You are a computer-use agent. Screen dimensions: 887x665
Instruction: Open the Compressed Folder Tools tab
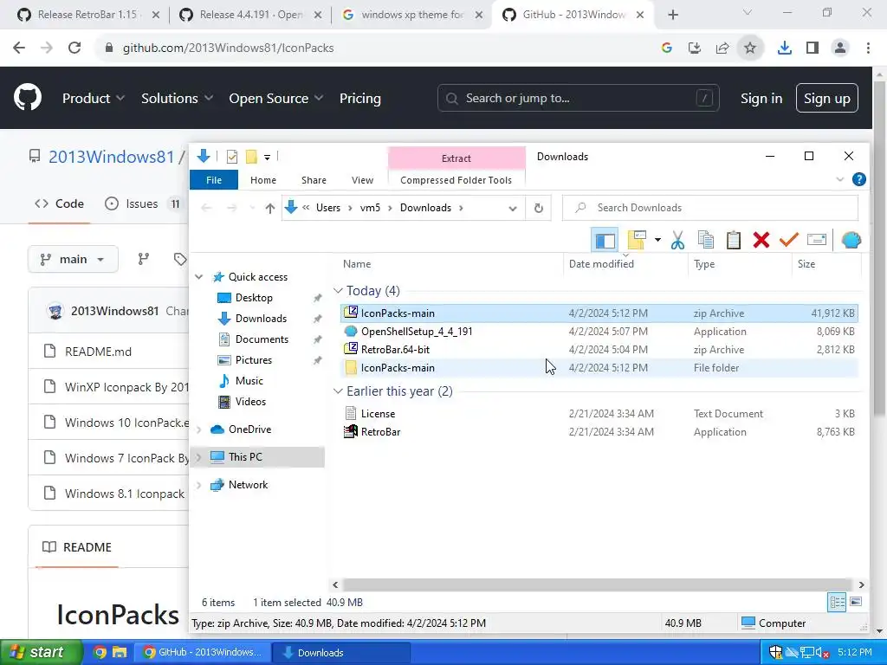(x=456, y=180)
